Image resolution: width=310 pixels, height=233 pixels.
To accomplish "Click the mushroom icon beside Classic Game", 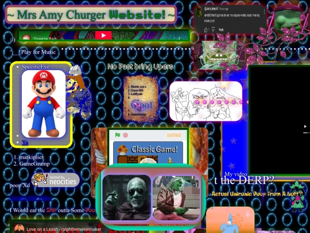I will point(122,149).
